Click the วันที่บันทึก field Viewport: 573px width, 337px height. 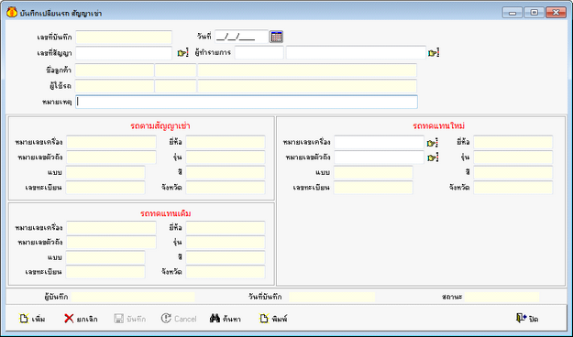click(x=332, y=297)
